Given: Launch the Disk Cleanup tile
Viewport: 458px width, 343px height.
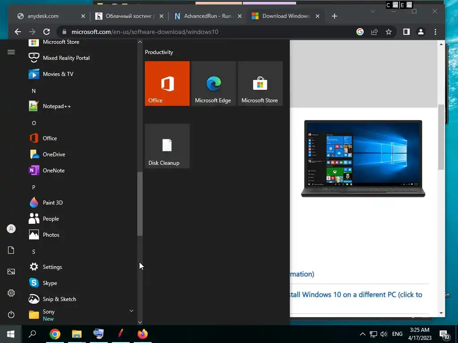Looking at the screenshot, I should (167, 146).
